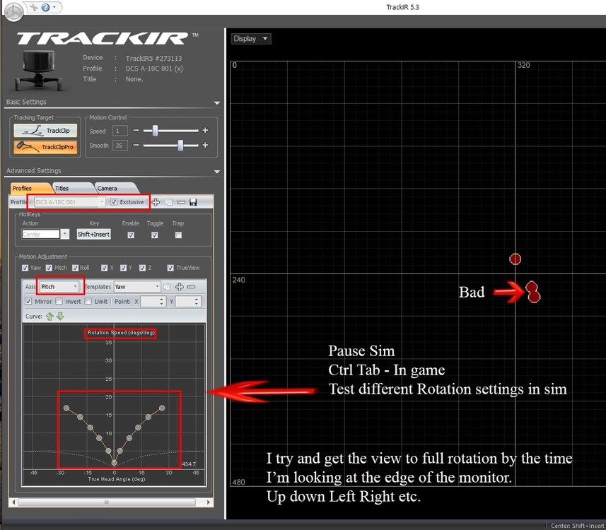This screenshot has width=606, height=530.
Task: Select the rightmost curve control point
Action: point(163,408)
